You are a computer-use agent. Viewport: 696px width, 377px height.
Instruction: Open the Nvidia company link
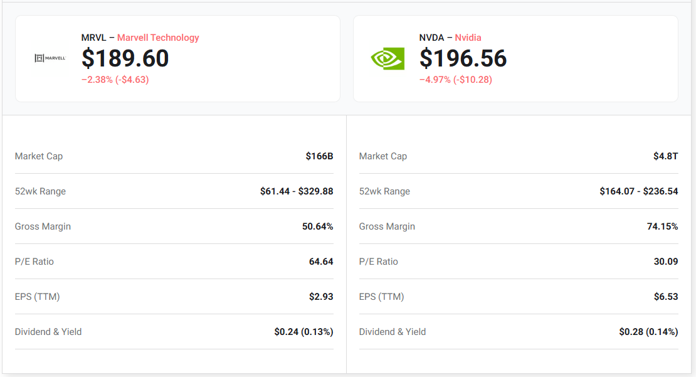(468, 38)
